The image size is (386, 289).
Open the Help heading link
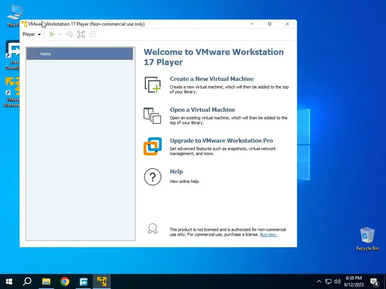(176, 172)
